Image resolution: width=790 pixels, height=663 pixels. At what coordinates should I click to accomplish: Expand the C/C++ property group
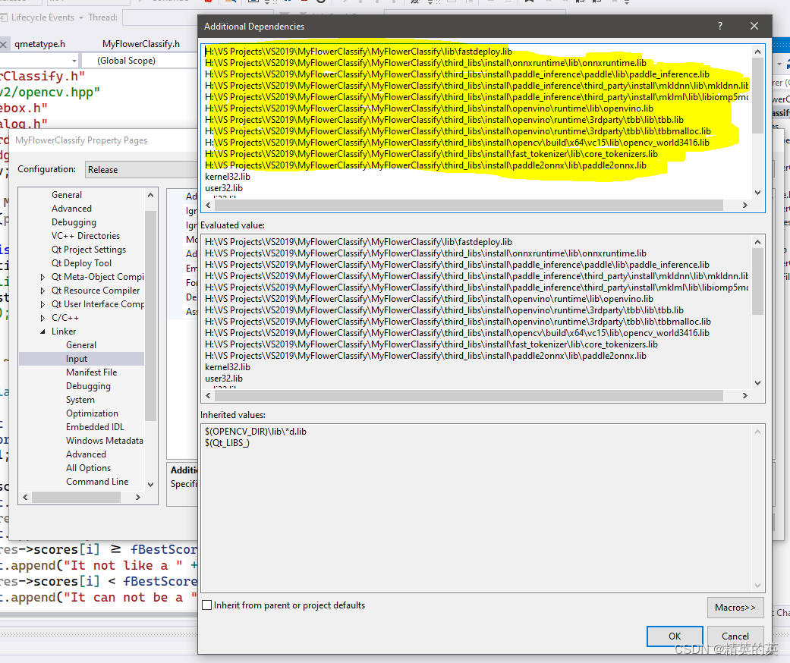pyautogui.click(x=44, y=317)
